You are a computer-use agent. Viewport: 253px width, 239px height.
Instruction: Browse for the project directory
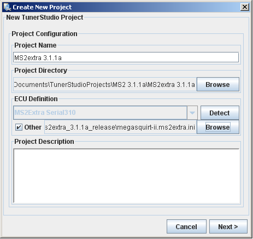pos(218,84)
